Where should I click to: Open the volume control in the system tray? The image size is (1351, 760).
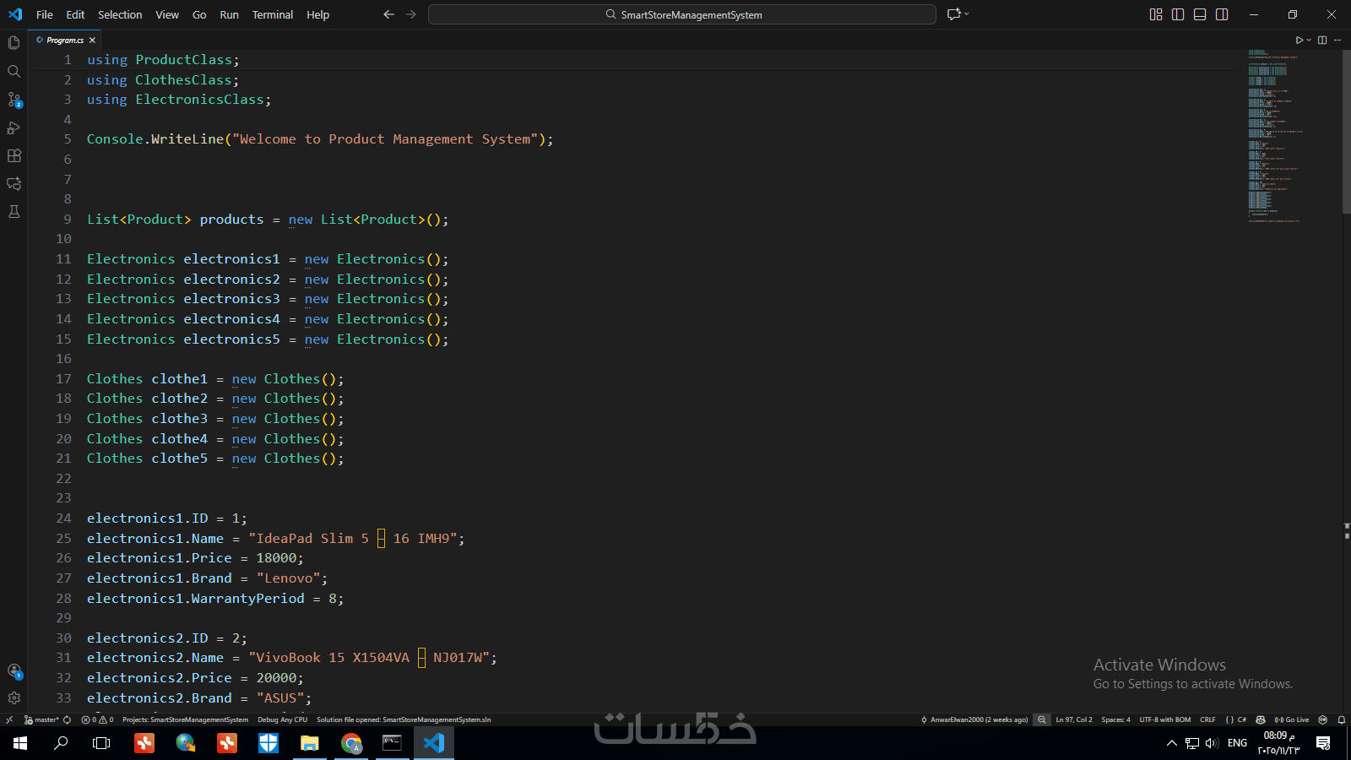1212,743
